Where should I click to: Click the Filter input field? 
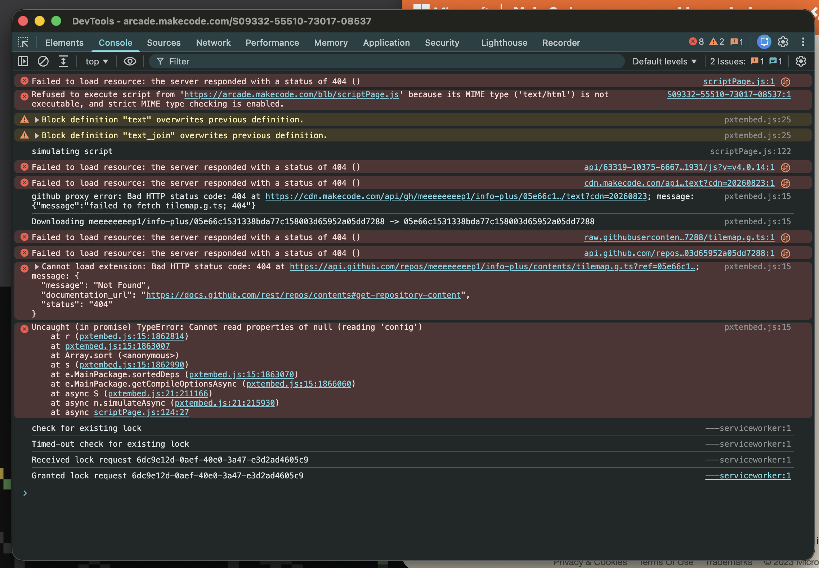(x=387, y=62)
